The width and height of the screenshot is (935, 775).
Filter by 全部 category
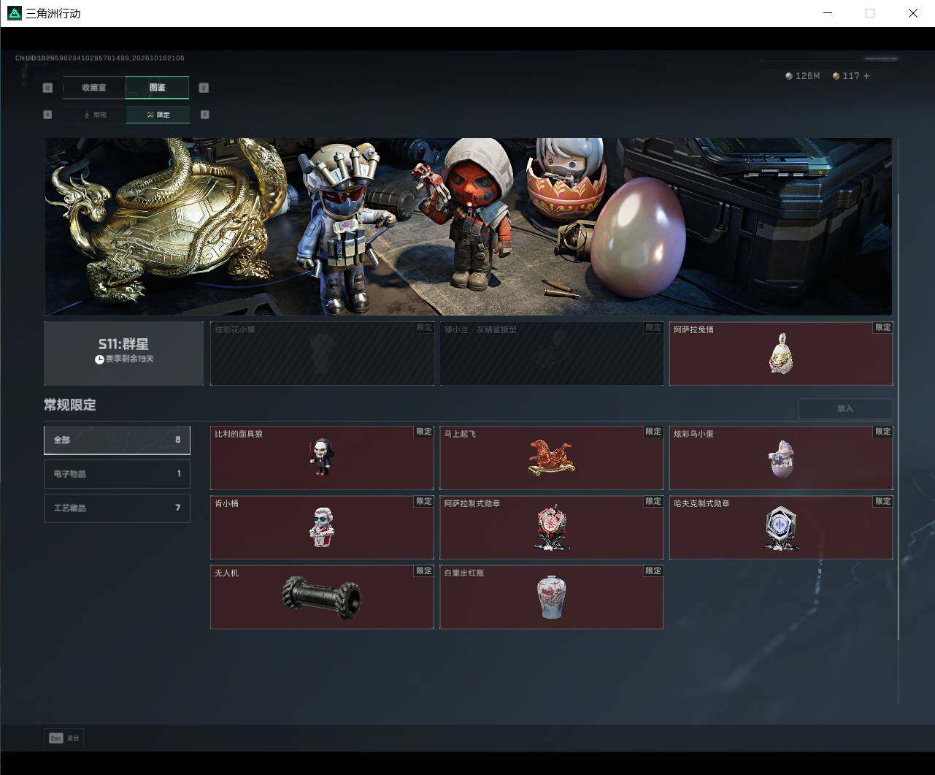pos(117,440)
